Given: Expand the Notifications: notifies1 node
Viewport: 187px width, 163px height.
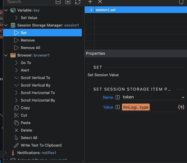Looking at the screenshot, I should pyautogui.click(x=6, y=153).
